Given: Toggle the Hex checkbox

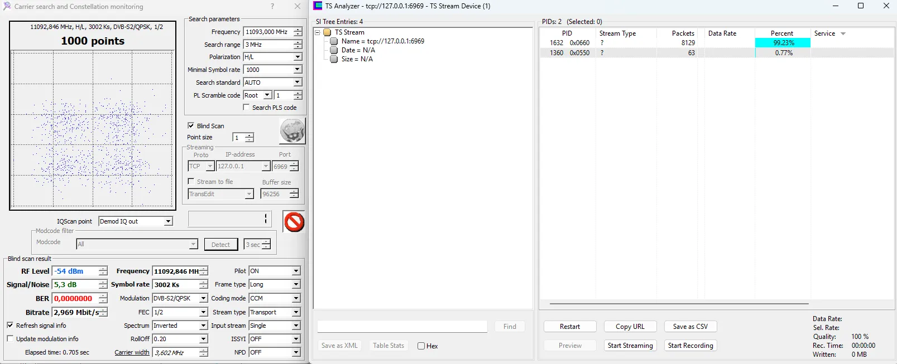Looking at the screenshot, I should tap(421, 346).
